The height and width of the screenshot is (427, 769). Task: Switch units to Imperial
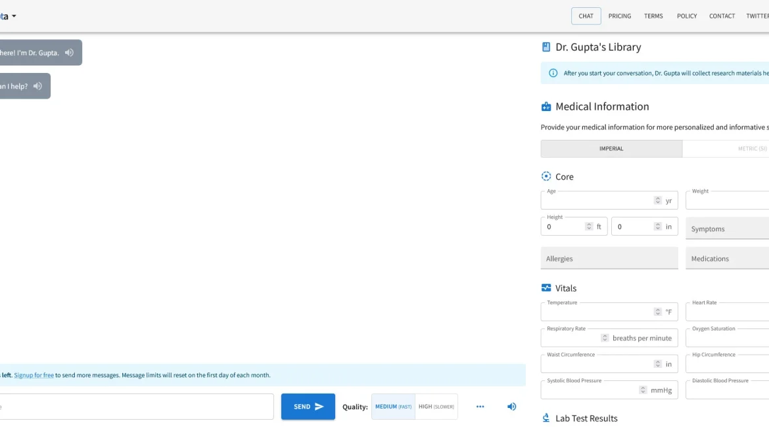[x=611, y=148]
